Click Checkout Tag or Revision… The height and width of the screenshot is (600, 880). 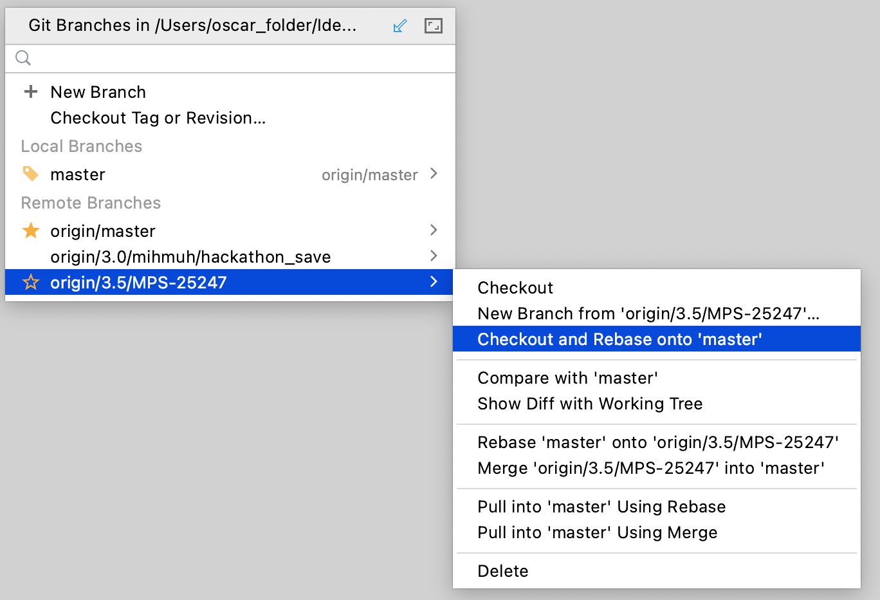pos(158,118)
